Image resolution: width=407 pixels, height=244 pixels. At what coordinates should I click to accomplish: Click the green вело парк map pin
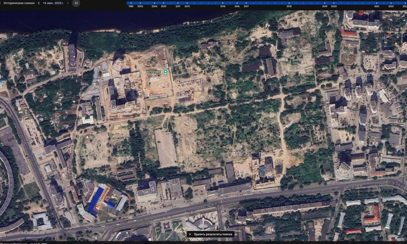coord(165,72)
